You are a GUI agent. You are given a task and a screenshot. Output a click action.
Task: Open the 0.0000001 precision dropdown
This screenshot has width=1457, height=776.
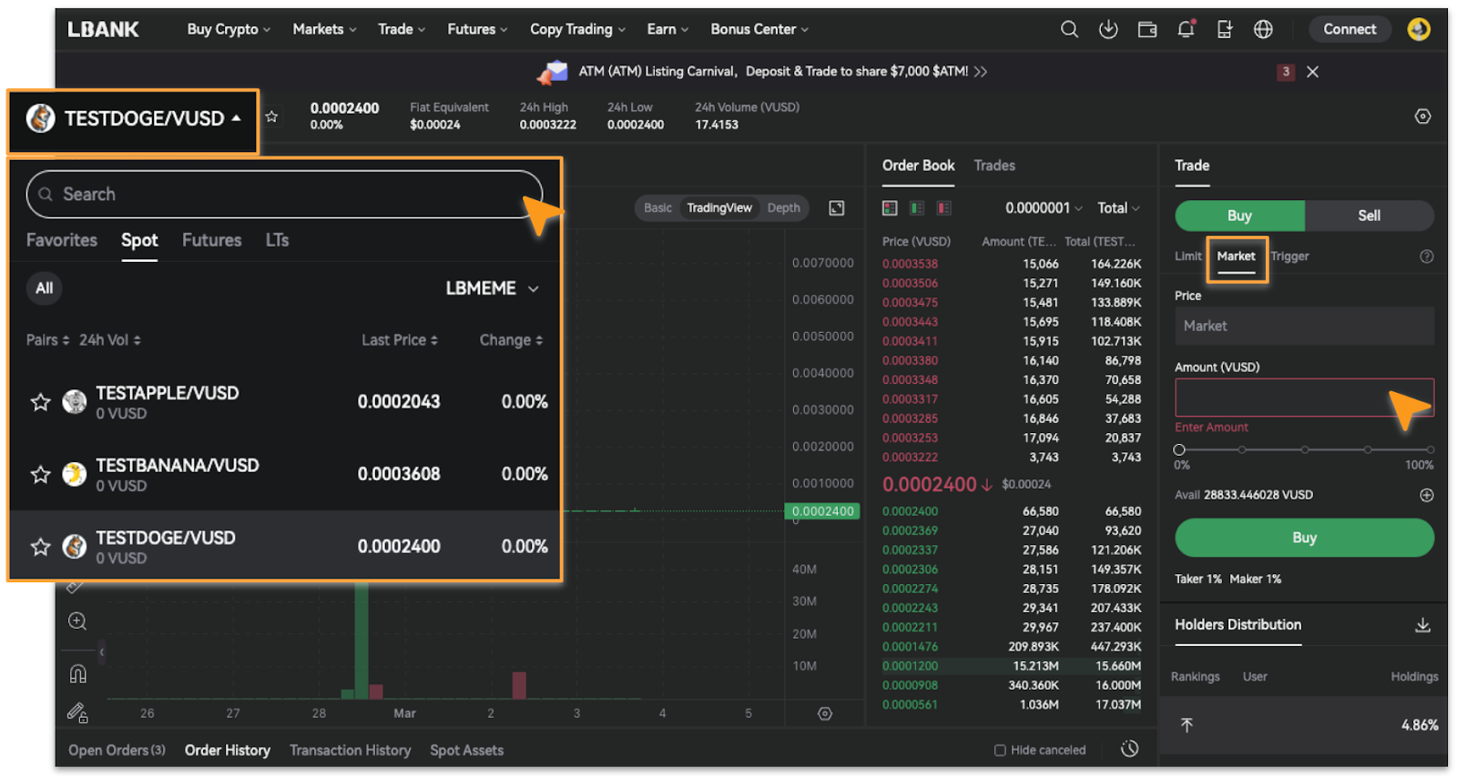pos(1044,208)
